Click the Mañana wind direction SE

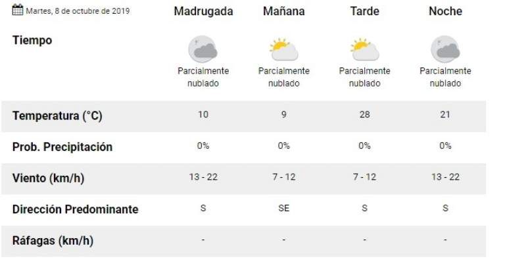click(283, 209)
